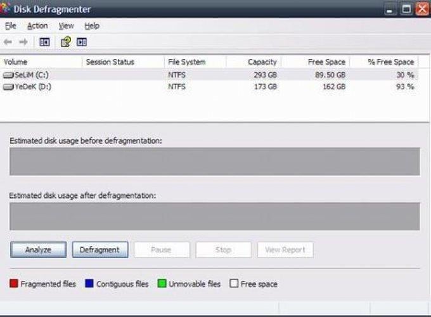Open the Help menu
Screen dimensions: 431x317
(x=92, y=26)
